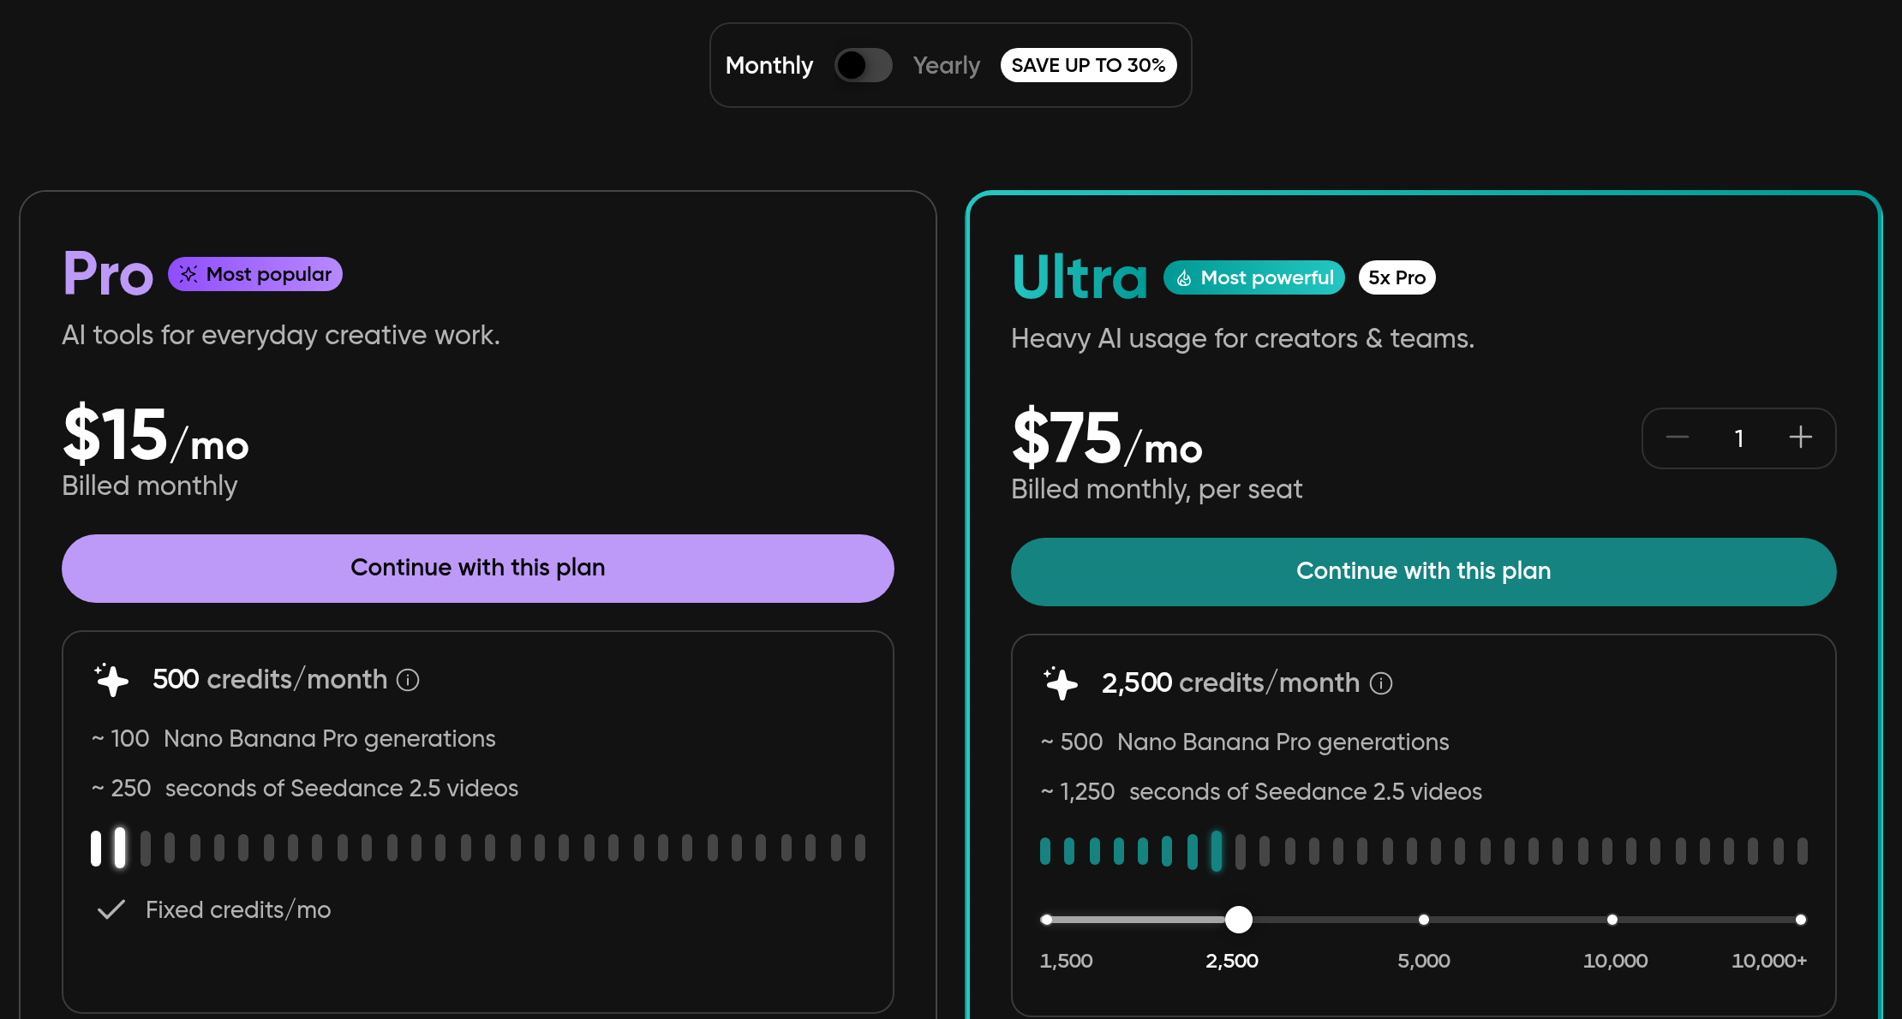The image size is (1902, 1019).
Task: Open info icon next to 500 credits/month
Action: pos(408,680)
